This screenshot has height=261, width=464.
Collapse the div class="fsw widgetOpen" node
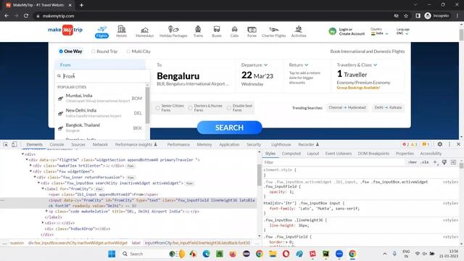(x=30, y=171)
